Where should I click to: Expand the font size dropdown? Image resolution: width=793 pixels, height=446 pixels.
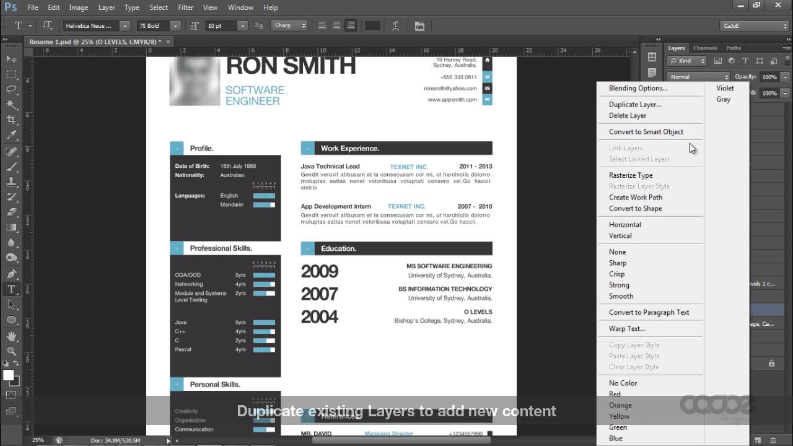(x=242, y=26)
